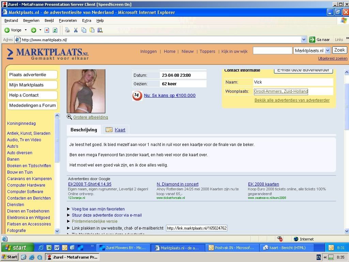Open the Extra menu
Screen dimensions: 349x262
tap(87, 20)
